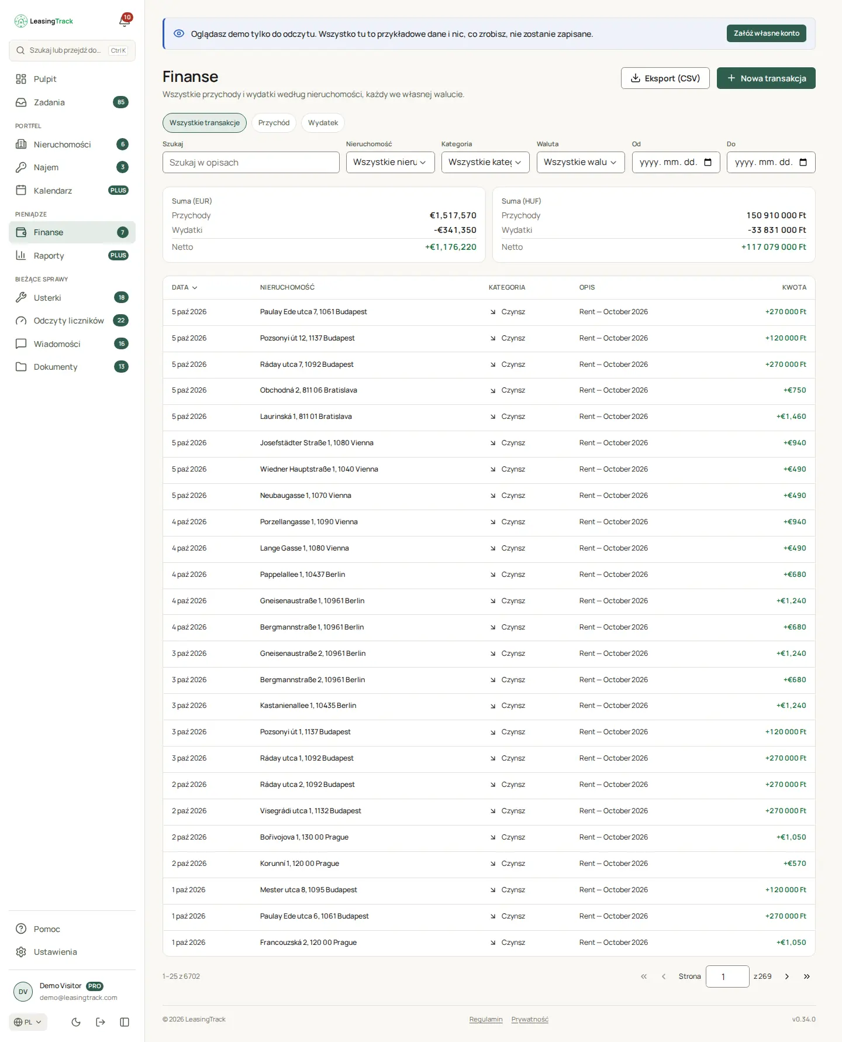842x1042 pixels.
Task: Click the LeasingTrack logo
Action: [x=44, y=21]
